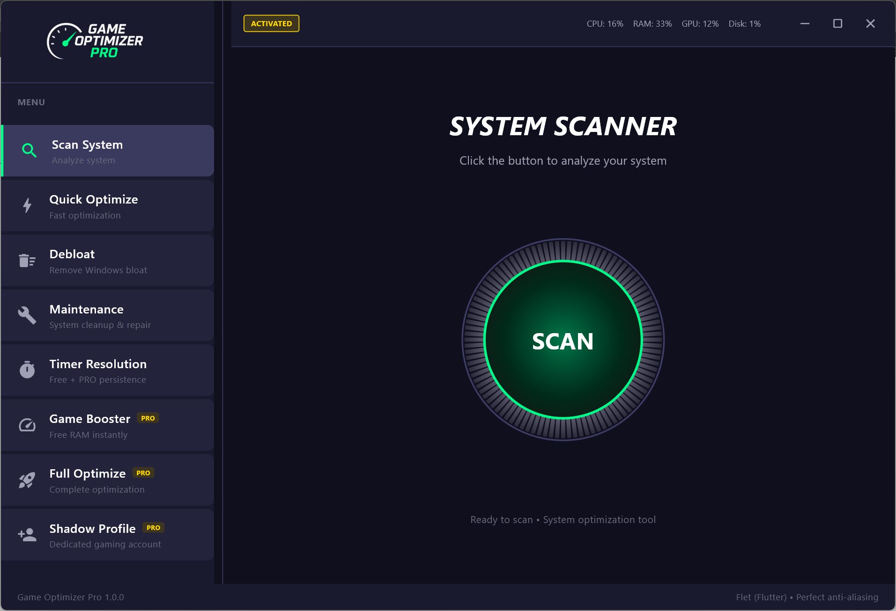Maximize the Game Optimizer Pro window
The height and width of the screenshot is (611, 896).
(837, 23)
